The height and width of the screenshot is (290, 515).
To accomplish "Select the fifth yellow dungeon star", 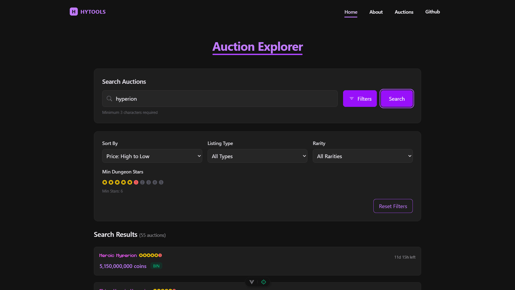I will [130, 182].
